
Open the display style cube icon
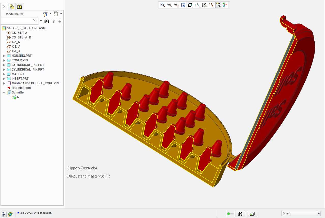point(190,5)
